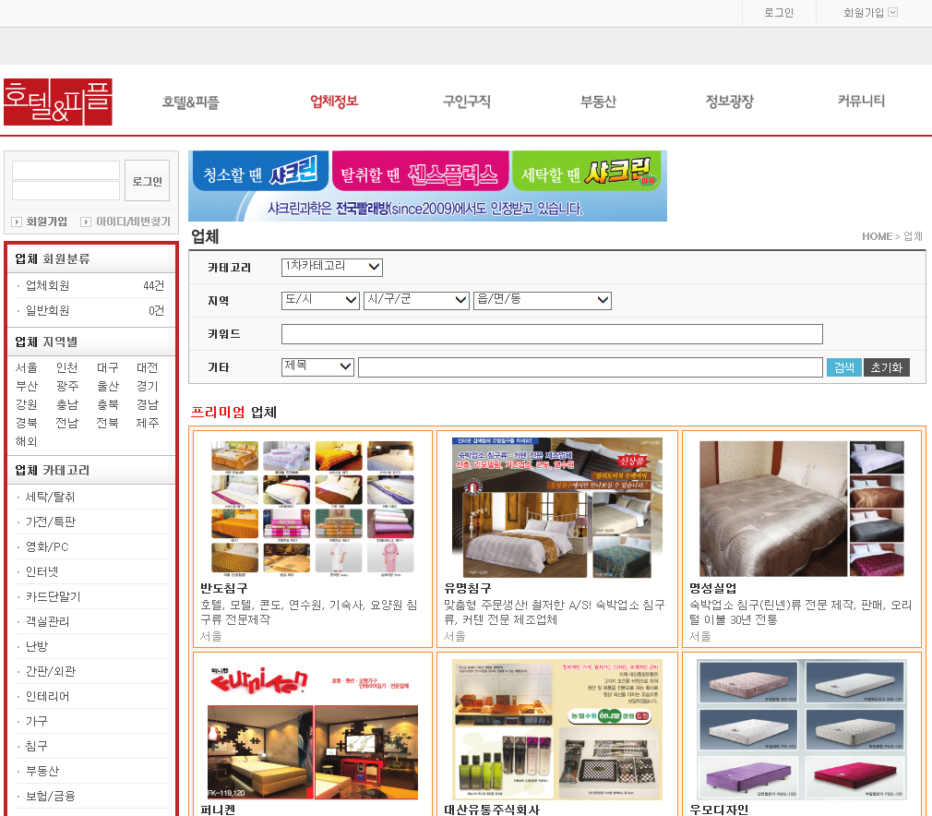Open the 반도침구 product thumbnail

point(312,507)
